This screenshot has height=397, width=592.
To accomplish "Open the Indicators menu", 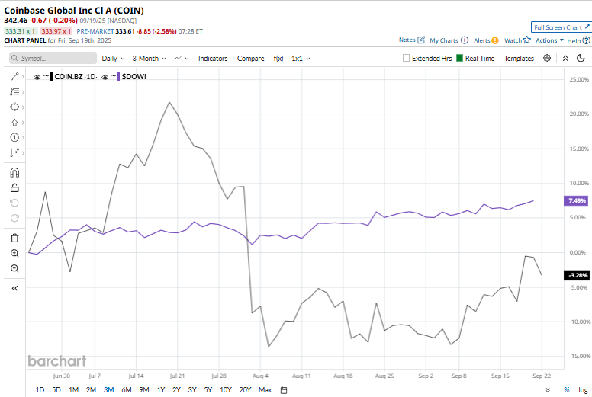I will coord(213,59).
